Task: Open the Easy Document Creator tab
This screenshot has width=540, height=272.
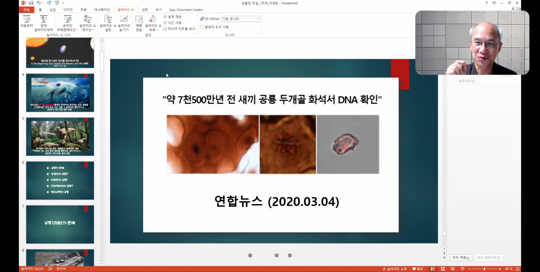Action: coord(186,10)
